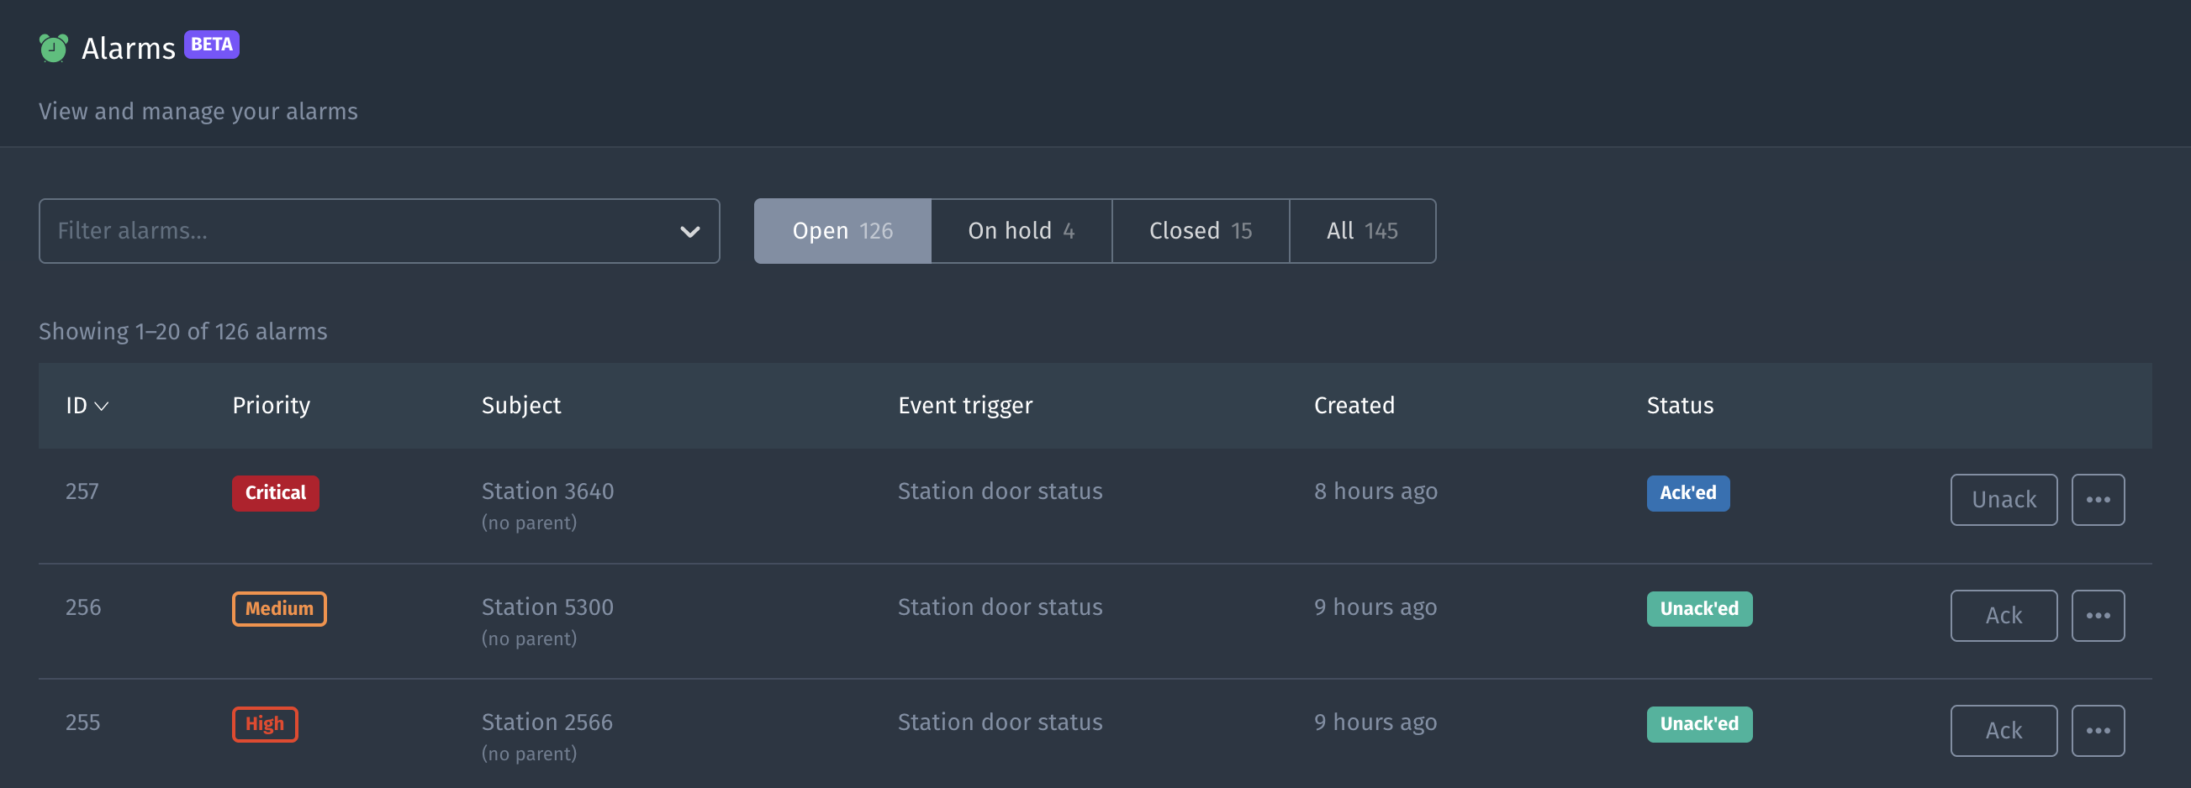Viewport: 2191px width, 788px height.
Task: Open the chevron in the filter bar
Action: point(690,230)
